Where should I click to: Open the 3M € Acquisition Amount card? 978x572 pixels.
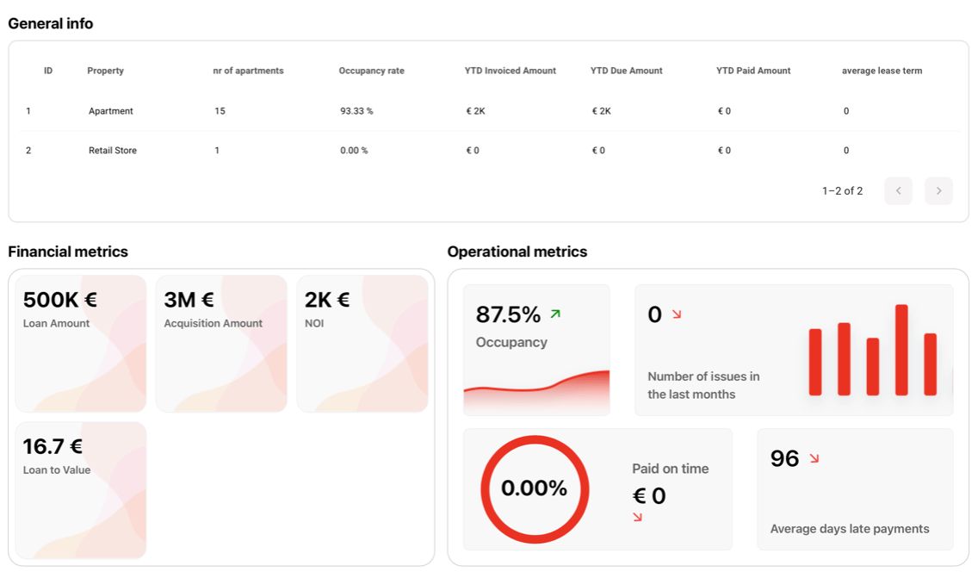click(221, 344)
